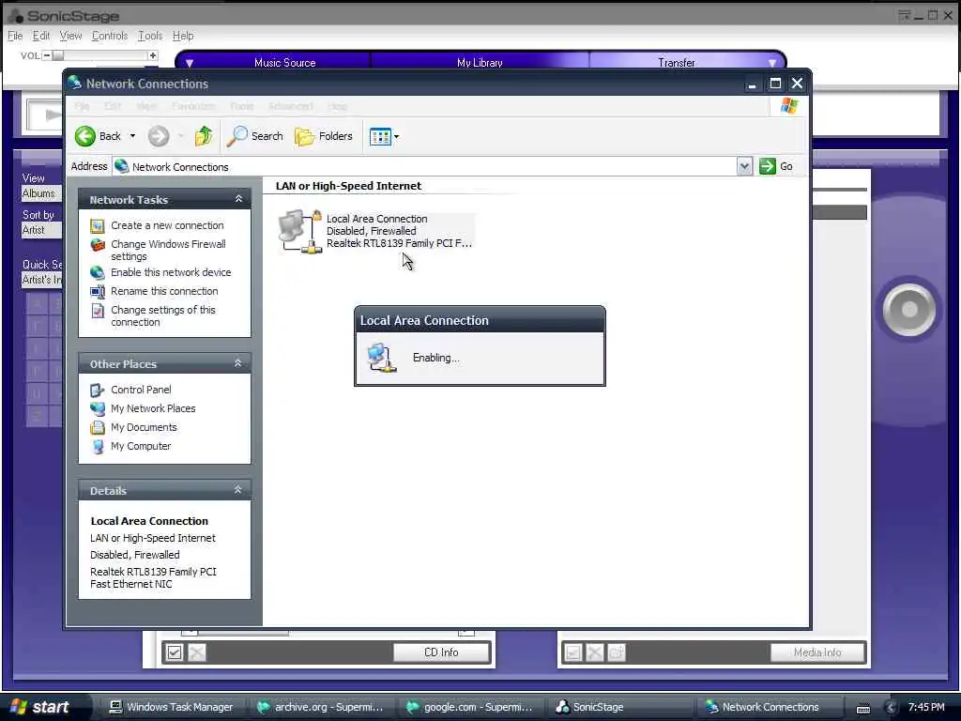Click the My Documents folder icon
The image size is (961, 721).
coord(98,428)
